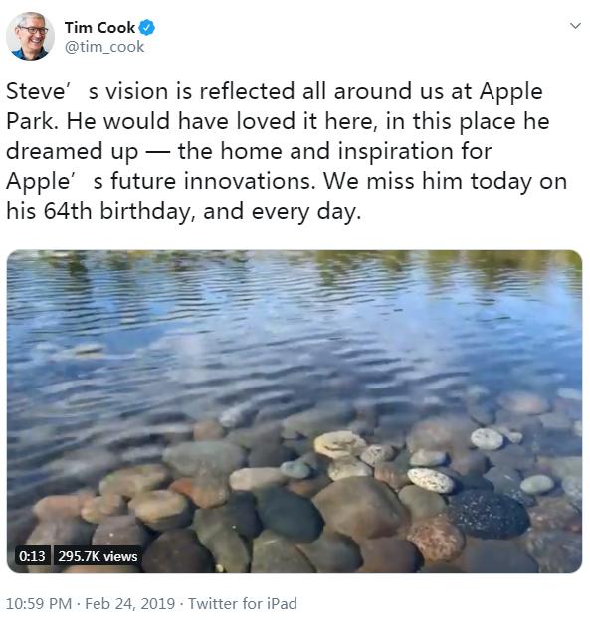
Task: Click the blue verified badge
Action: coord(147,28)
